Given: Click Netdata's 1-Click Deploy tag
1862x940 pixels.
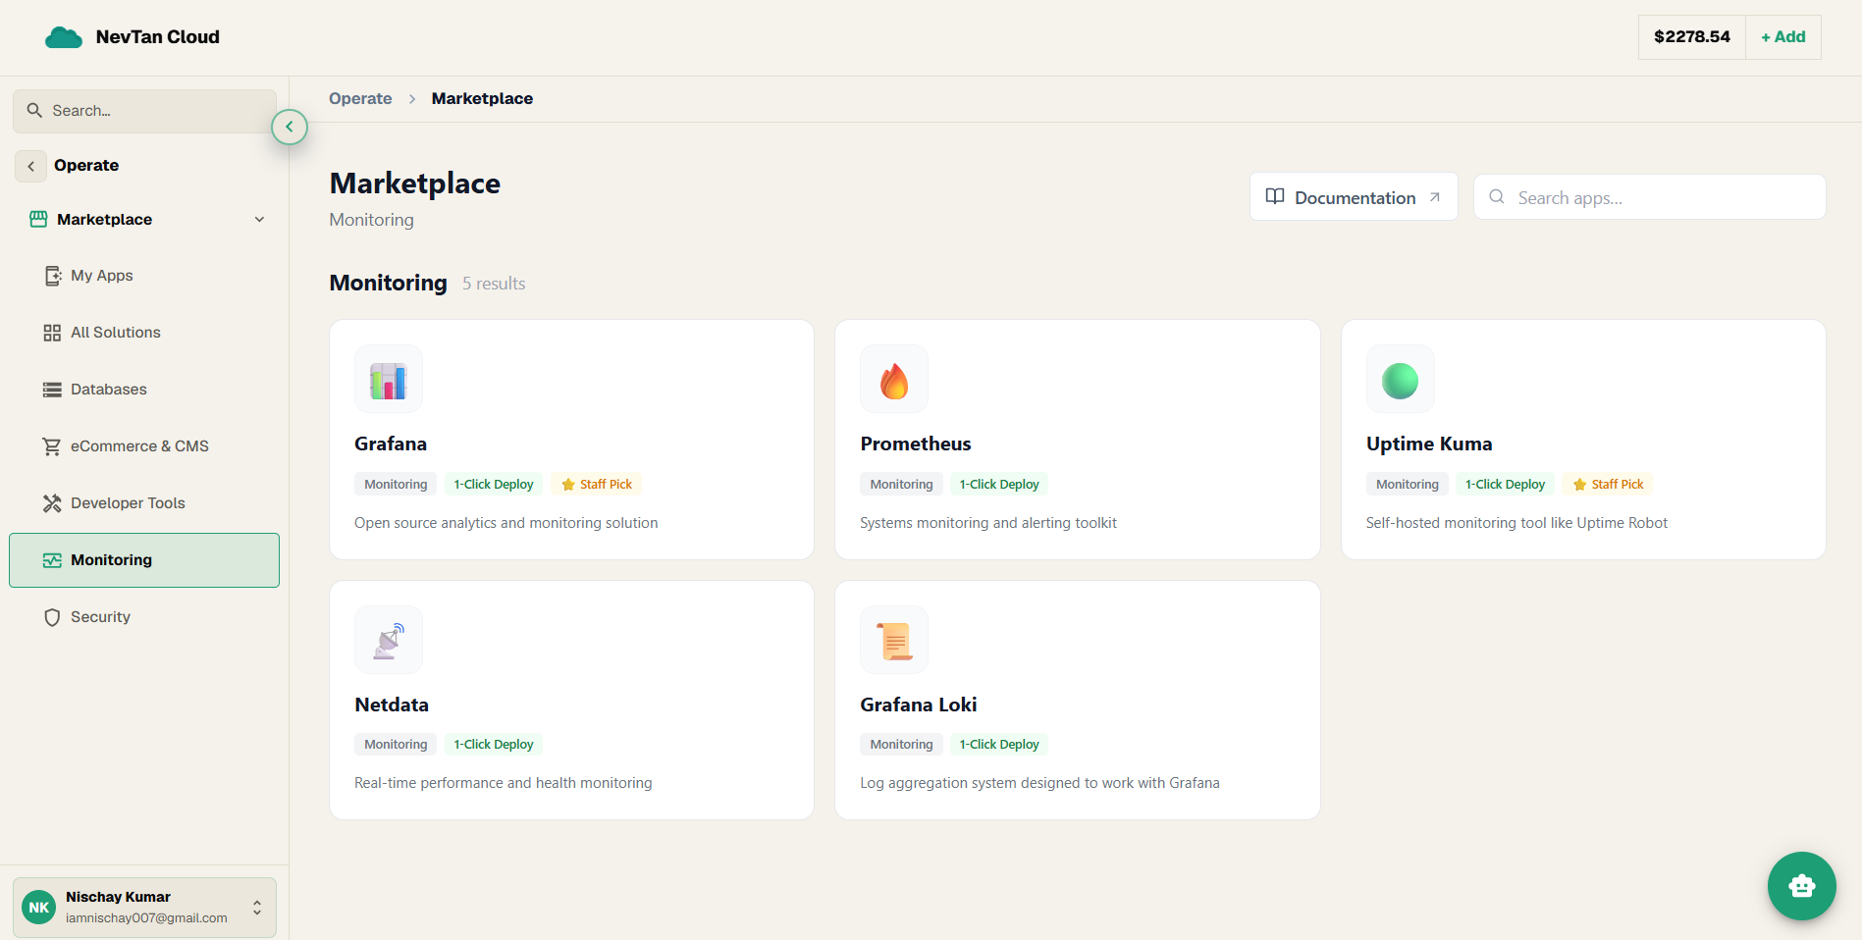Looking at the screenshot, I should point(494,745).
